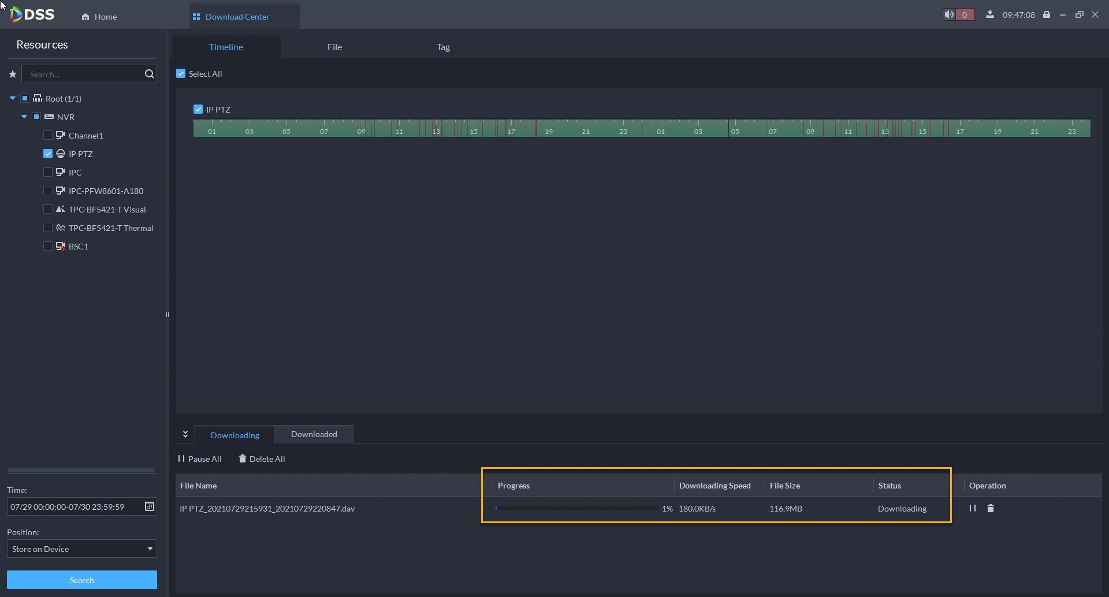Click the IP PTZ recording timeline at hour 13
This screenshot has width=1109, height=597.
tap(436, 128)
